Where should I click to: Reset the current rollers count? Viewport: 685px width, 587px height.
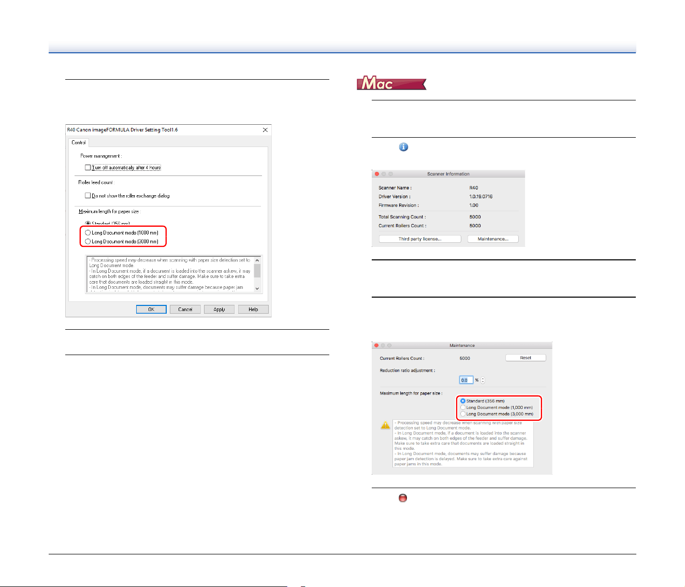coord(526,358)
